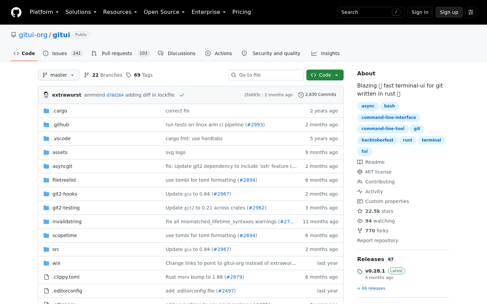Click the asyncgit folder icon
This screenshot has height=304, width=487.
[x=46, y=166]
